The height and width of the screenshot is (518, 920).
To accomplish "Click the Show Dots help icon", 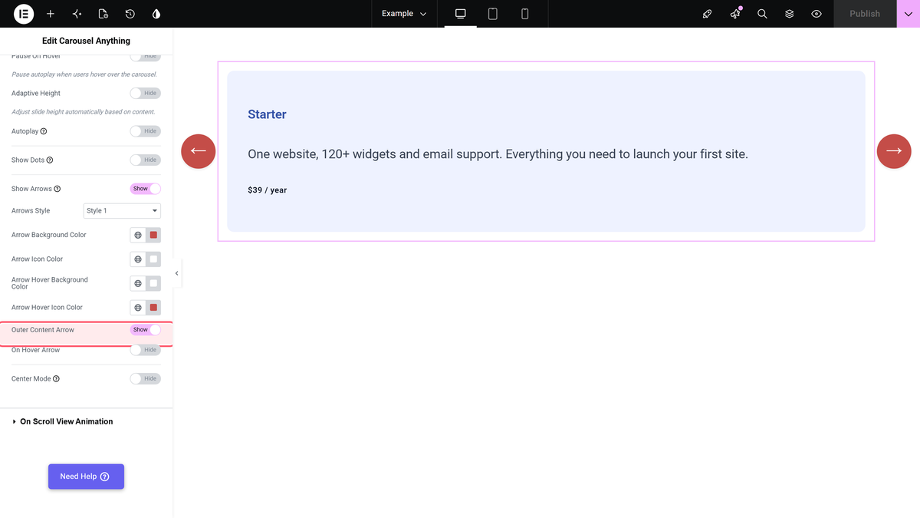I will point(50,160).
